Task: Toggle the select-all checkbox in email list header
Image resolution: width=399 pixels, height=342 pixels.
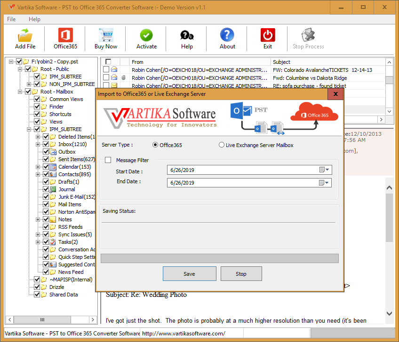Action: coord(108,62)
